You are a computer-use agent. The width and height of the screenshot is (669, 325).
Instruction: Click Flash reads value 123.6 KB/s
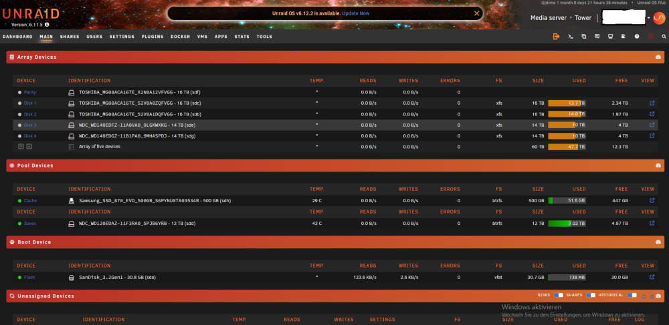365,278
